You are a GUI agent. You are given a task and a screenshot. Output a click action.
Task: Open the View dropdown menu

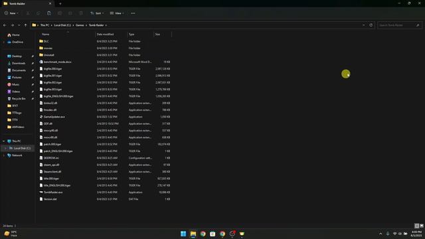(x=117, y=13)
